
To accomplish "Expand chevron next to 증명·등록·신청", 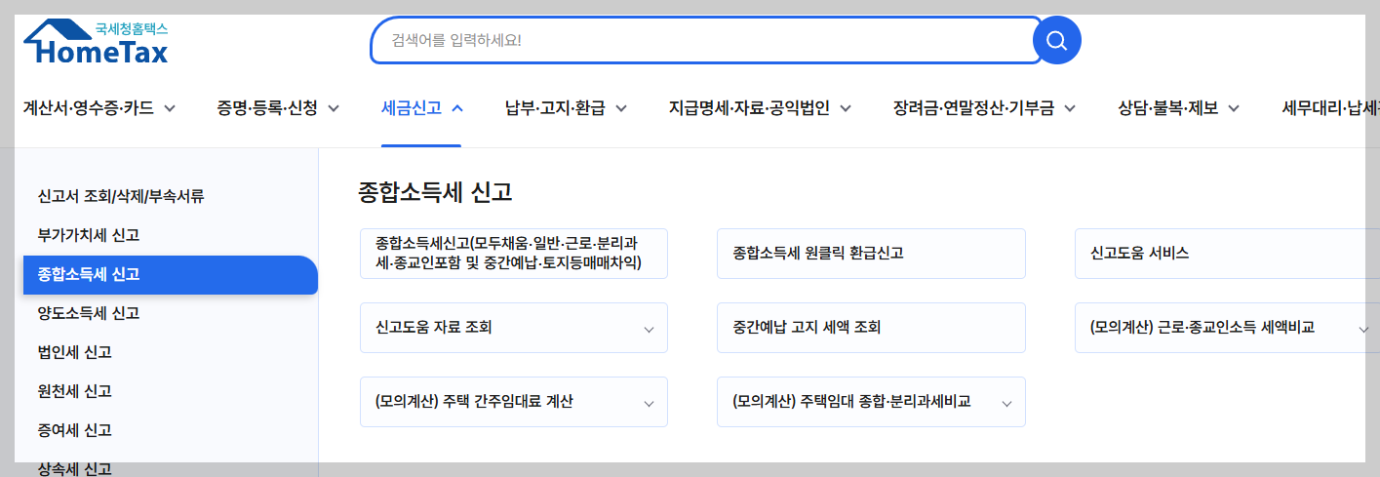I will 333,108.
